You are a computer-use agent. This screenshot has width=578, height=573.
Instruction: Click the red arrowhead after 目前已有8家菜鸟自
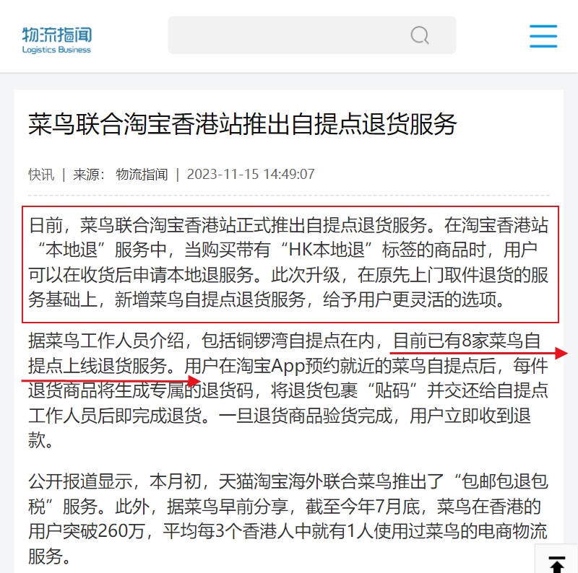coord(561,353)
